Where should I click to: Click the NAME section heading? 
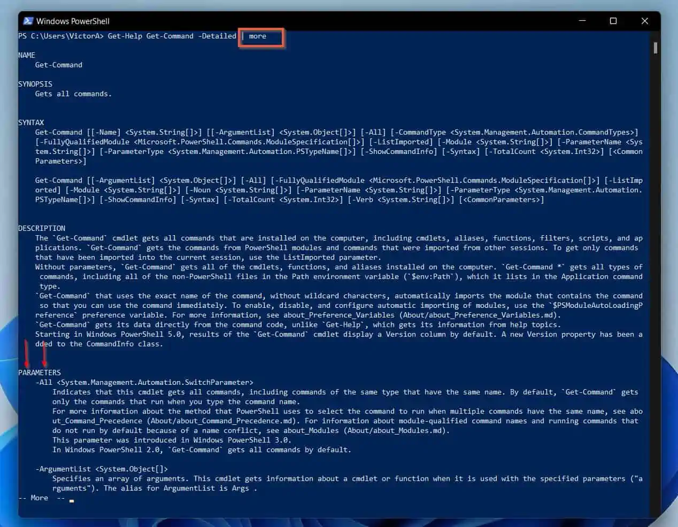(27, 55)
